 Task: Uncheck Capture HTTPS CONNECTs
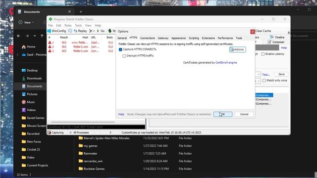(x=120, y=49)
